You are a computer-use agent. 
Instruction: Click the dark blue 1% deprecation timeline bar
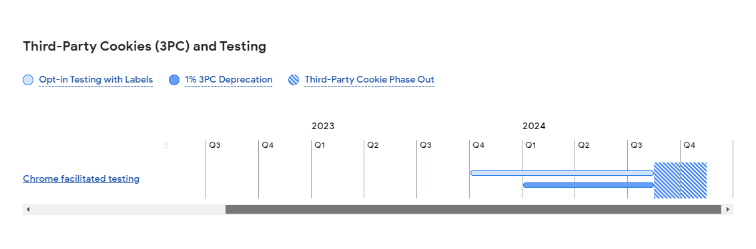click(589, 185)
